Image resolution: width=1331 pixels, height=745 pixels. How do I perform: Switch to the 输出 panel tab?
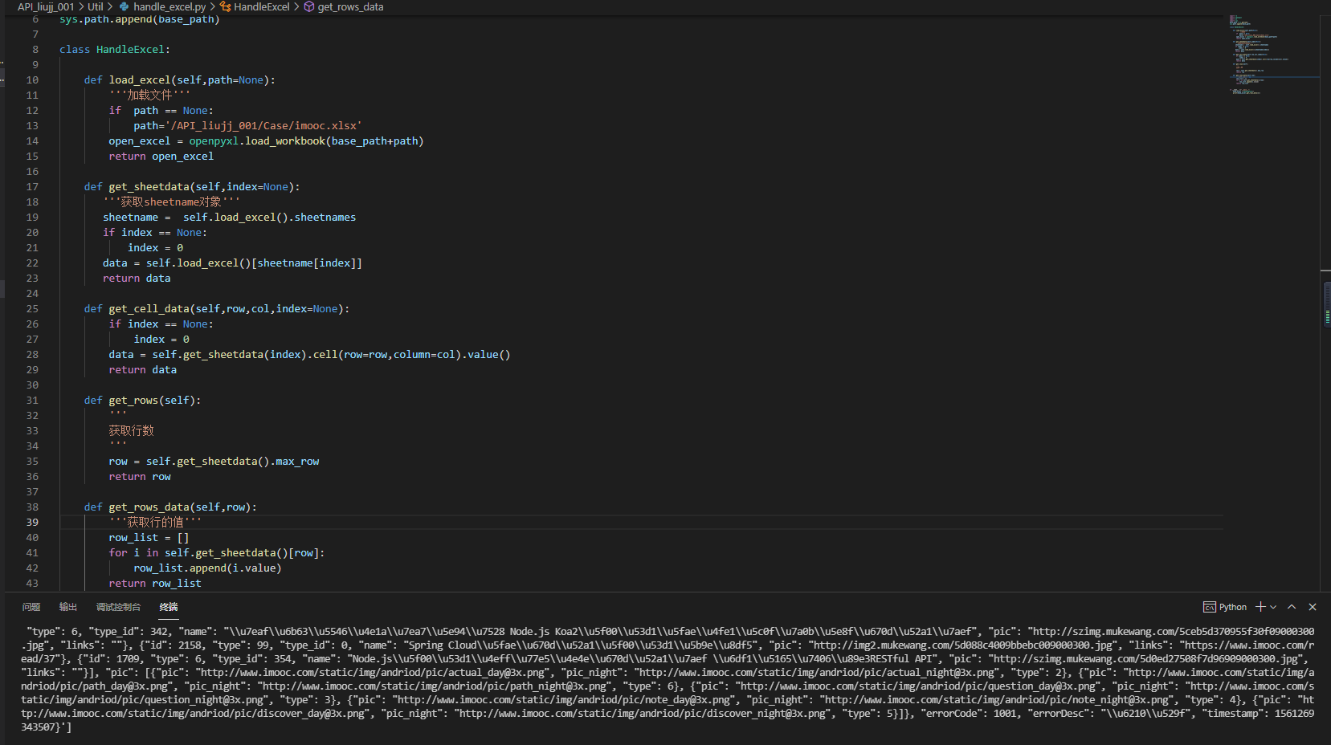click(68, 607)
